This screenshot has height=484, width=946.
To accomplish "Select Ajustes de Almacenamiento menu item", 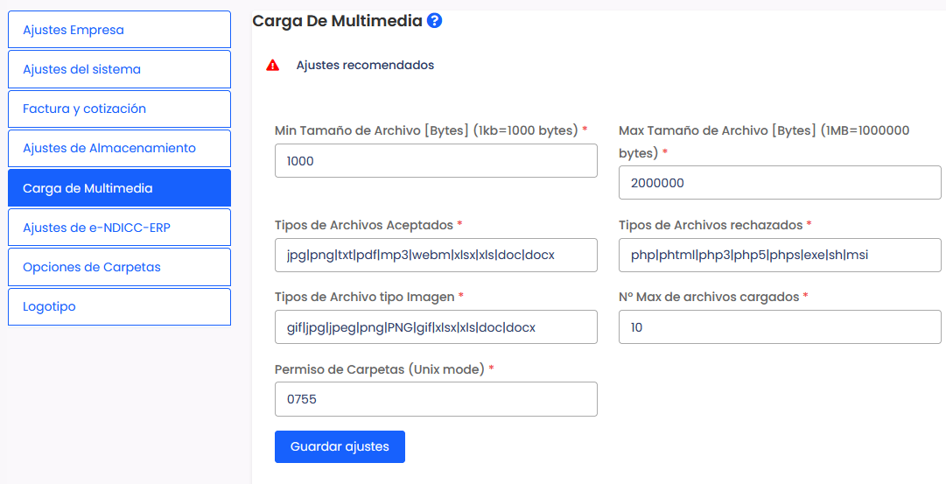I will [119, 148].
